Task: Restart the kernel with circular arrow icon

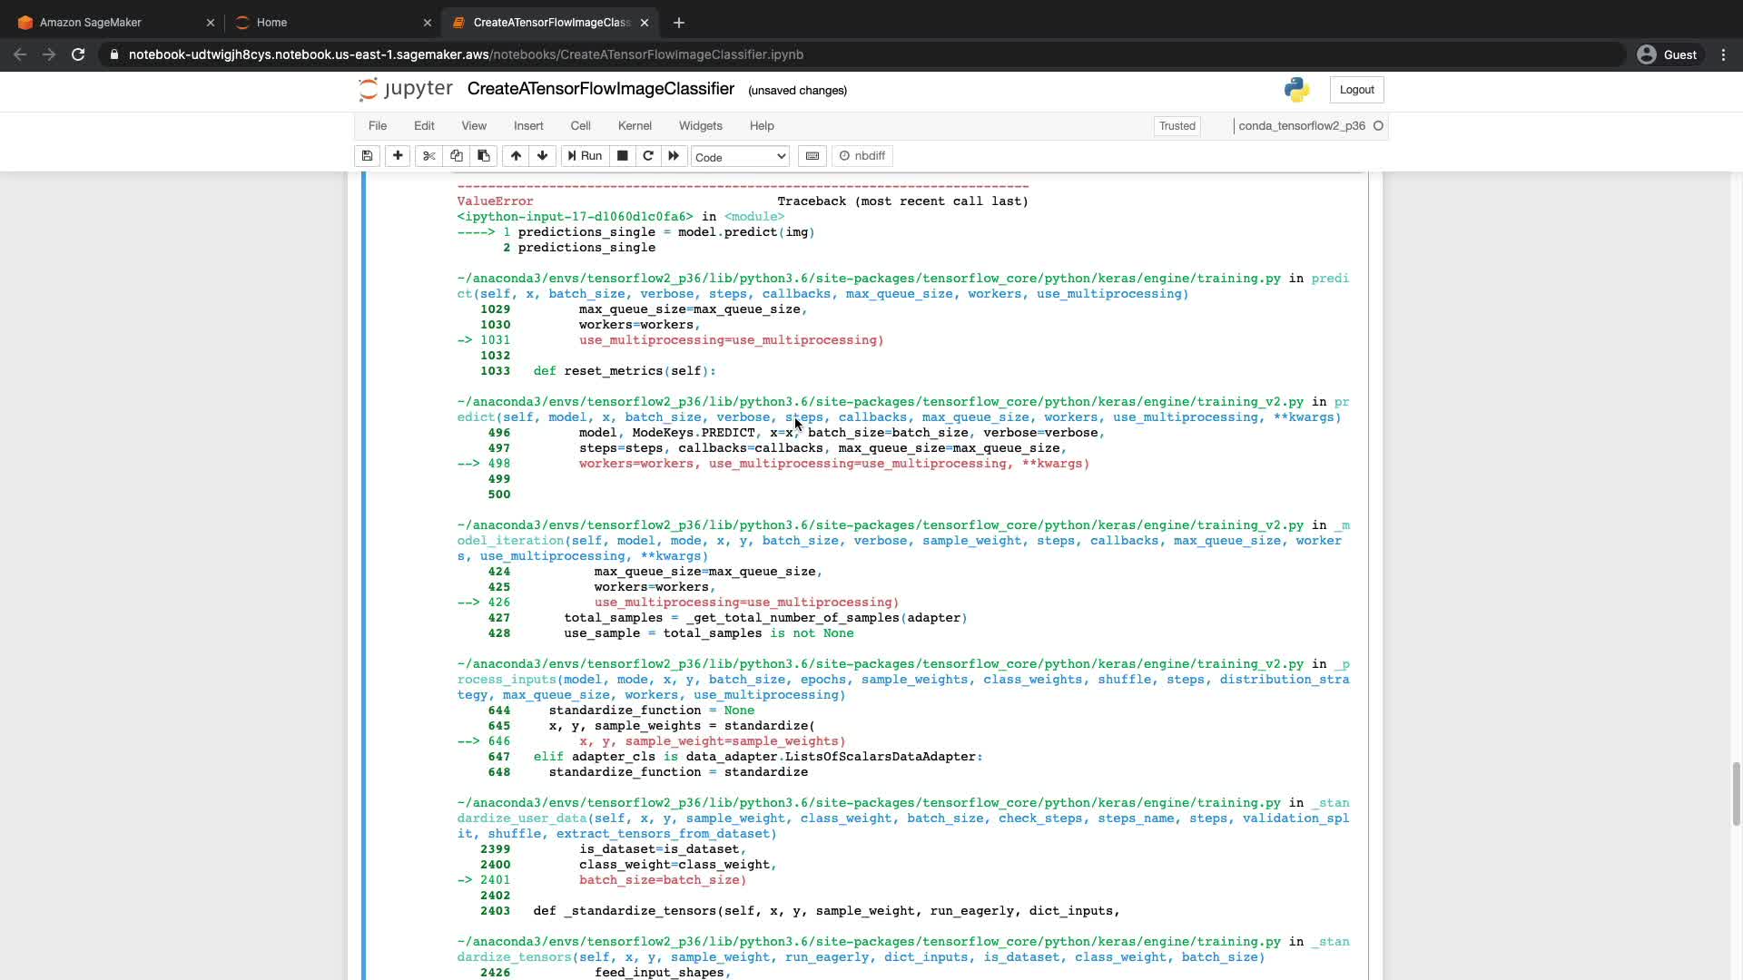Action: (x=648, y=156)
